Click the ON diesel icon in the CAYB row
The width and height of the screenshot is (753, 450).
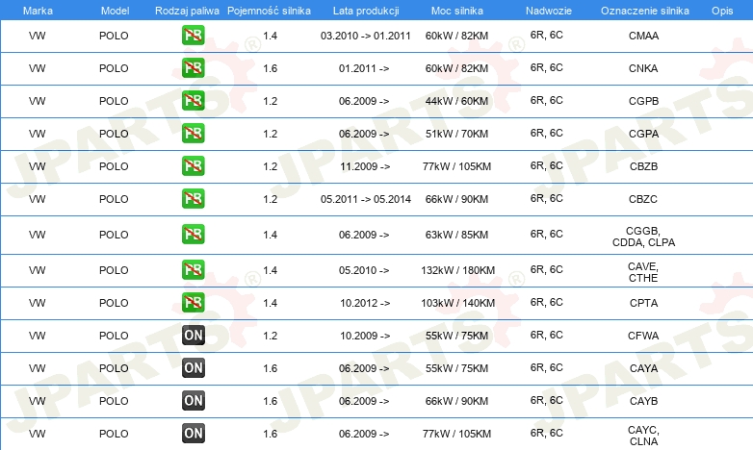coord(193,400)
